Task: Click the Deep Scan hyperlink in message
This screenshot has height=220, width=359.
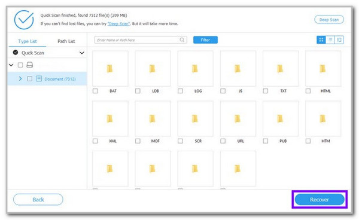Action: (118, 23)
